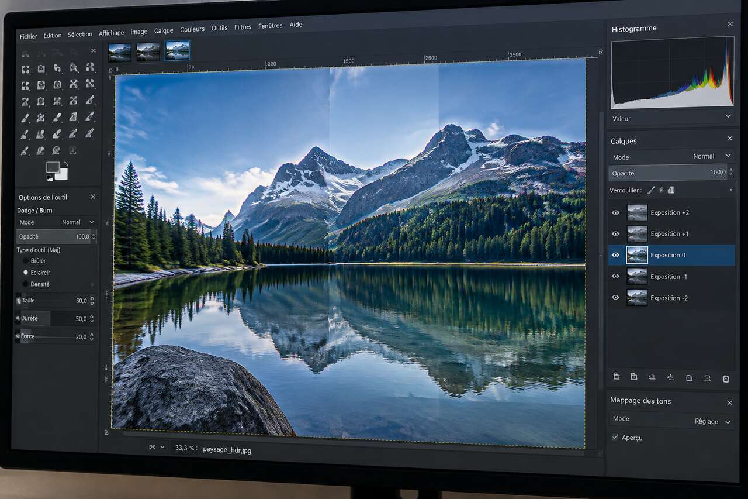
Task: Open the Filtres menu
Action: click(x=243, y=27)
